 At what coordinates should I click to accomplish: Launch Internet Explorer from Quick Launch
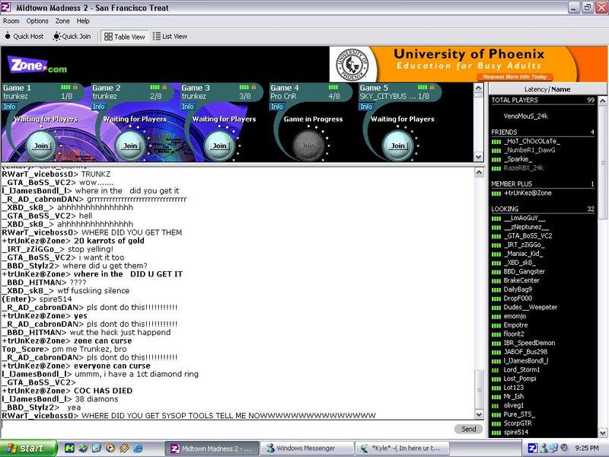click(138, 449)
